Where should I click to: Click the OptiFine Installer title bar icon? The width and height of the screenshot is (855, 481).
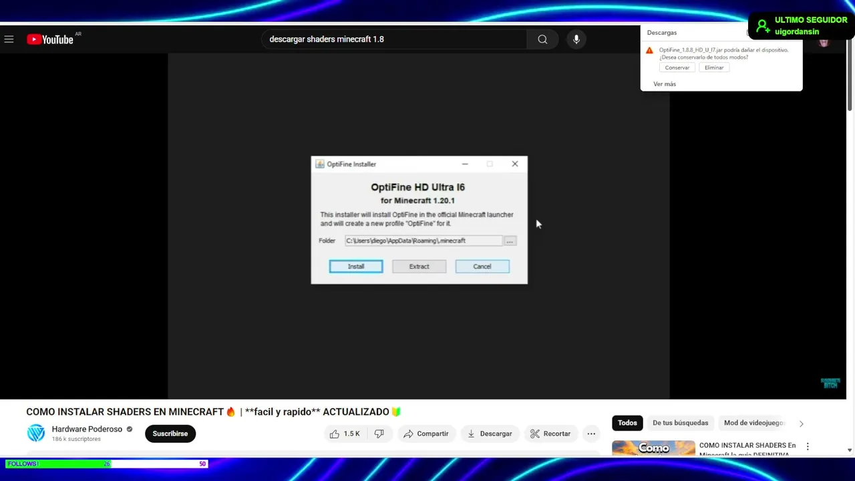pos(320,164)
